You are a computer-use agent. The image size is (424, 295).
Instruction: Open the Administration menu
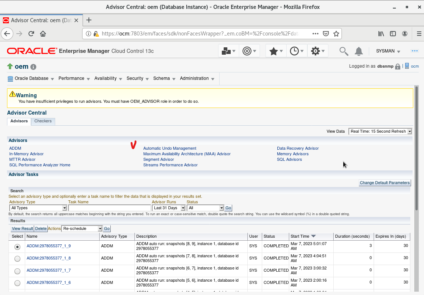click(x=197, y=78)
